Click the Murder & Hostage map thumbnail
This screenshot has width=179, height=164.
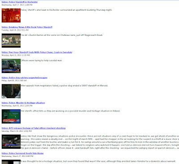[11, 117]
